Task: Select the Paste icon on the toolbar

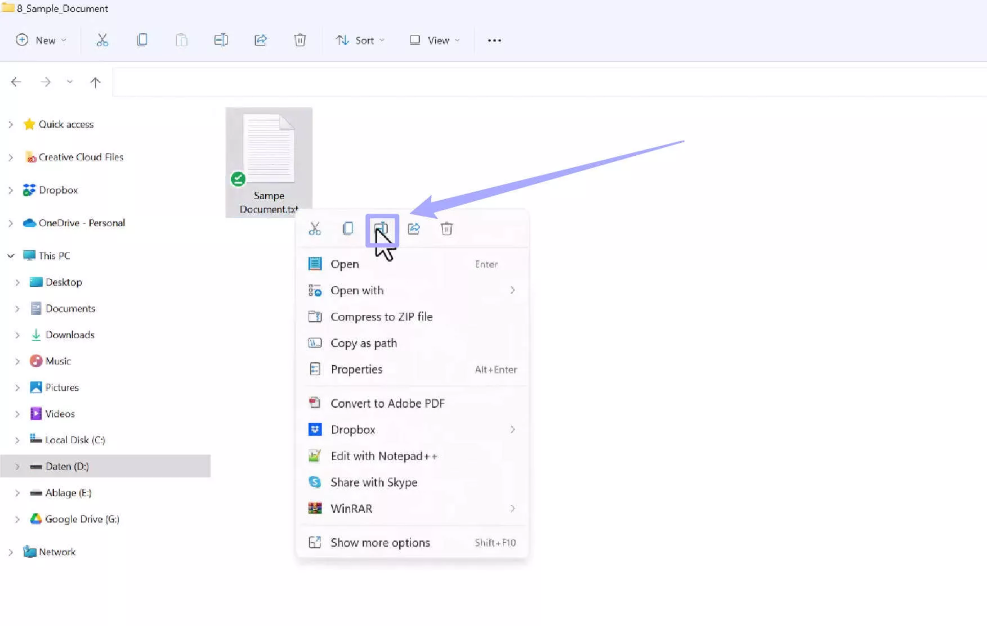Action: click(x=181, y=40)
